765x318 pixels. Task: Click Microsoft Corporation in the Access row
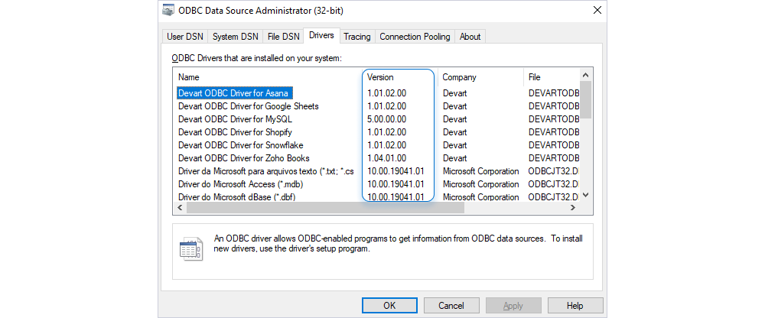point(481,184)
